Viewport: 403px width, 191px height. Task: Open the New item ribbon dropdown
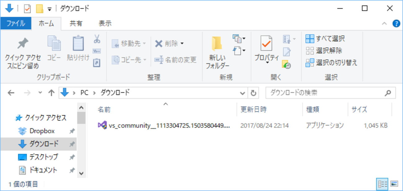pyautogui.click(x=239, y=39)
